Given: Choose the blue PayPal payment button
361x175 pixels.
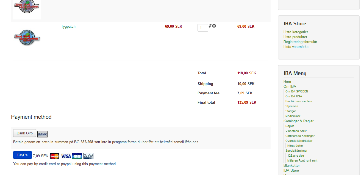Looking at the screenshot, I should 23,155.
